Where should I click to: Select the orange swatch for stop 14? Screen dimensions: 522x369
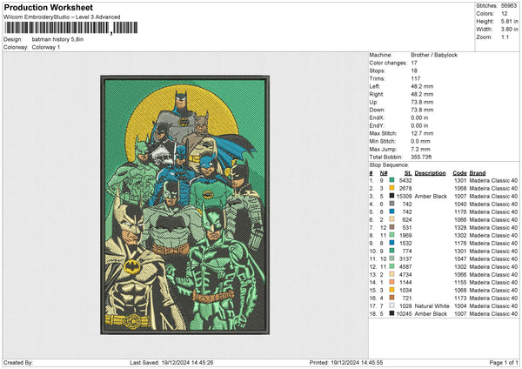(x=391, y=282)
